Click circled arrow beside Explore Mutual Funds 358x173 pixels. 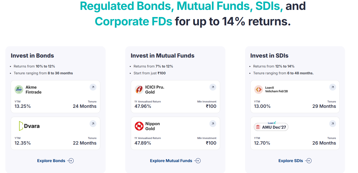pyautogui.click(x=197, y=161)
